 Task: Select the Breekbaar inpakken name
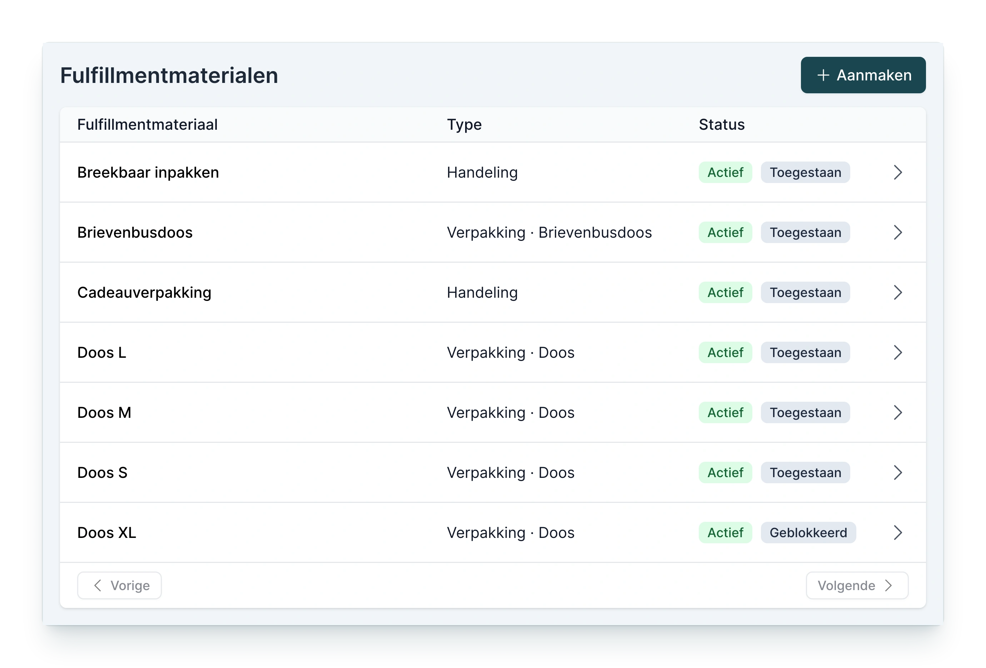148,172
